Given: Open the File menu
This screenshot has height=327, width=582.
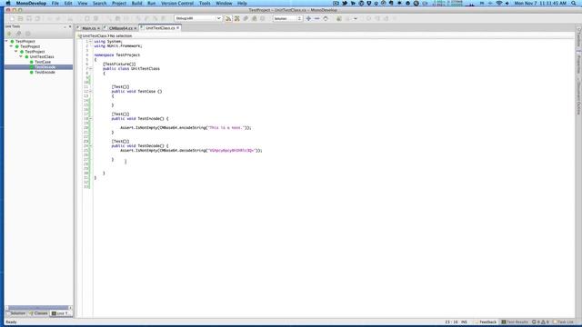Looking at the screenshot, I should click(x=55, y=4).
